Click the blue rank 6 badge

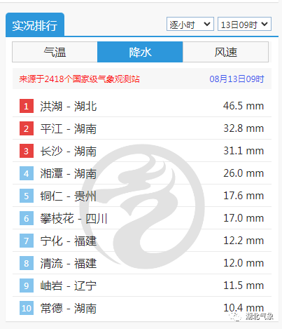[27, 218]
